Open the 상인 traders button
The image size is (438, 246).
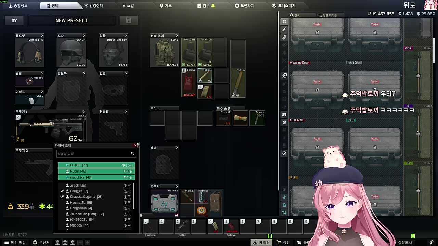point(283,242)
